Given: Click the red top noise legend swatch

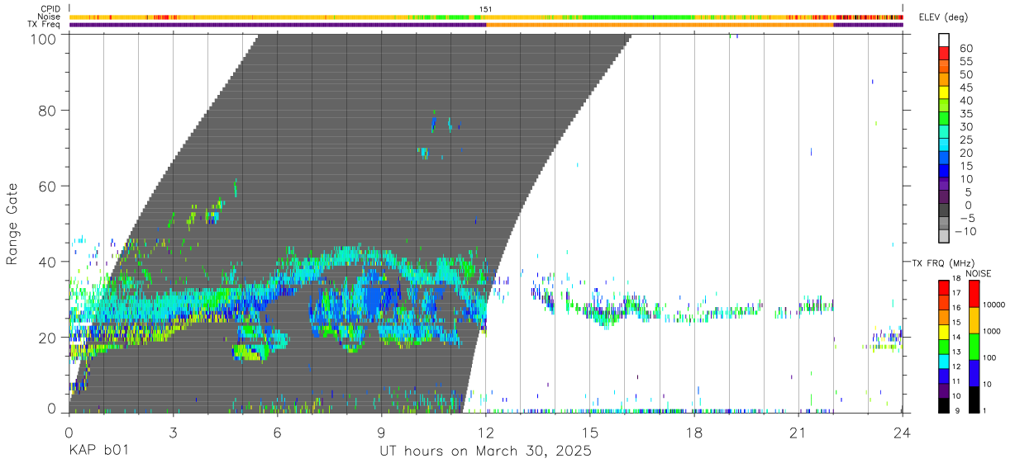Looking at the screenshot, I should (974, 293).
